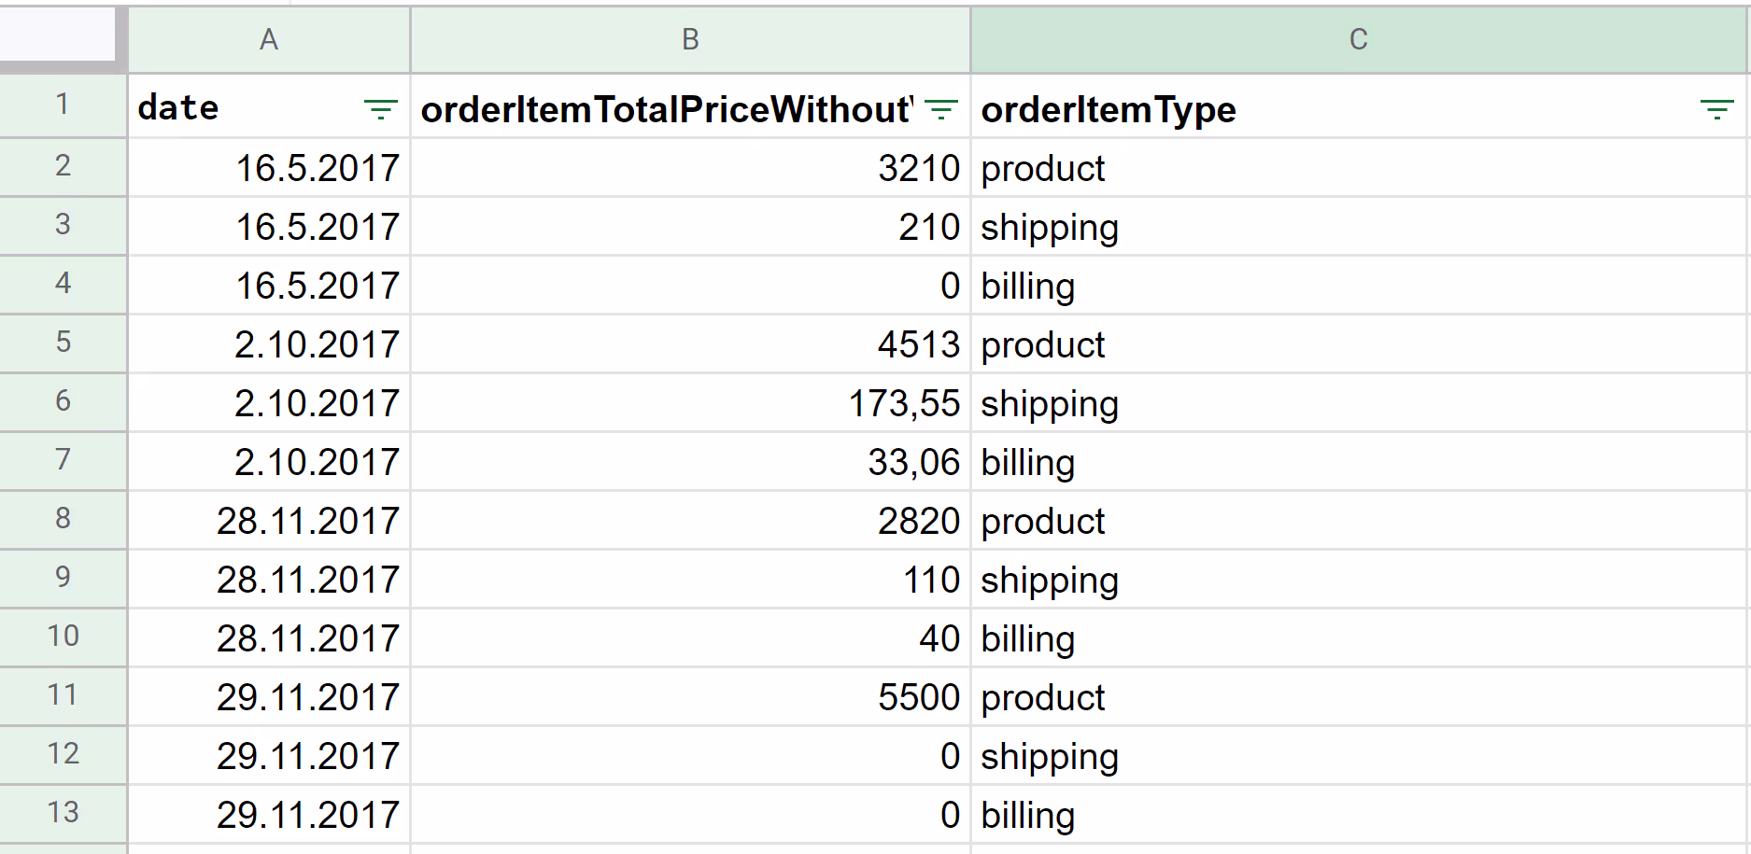Select the cell containing 3210
This screenshot has width=1751, height=854.
[x=690, y=168]
